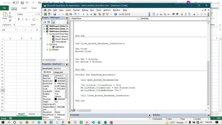This screenshot has width=222, height=125.
Task: Close the Immediate window pane
Action: click(x=150, y=115)
